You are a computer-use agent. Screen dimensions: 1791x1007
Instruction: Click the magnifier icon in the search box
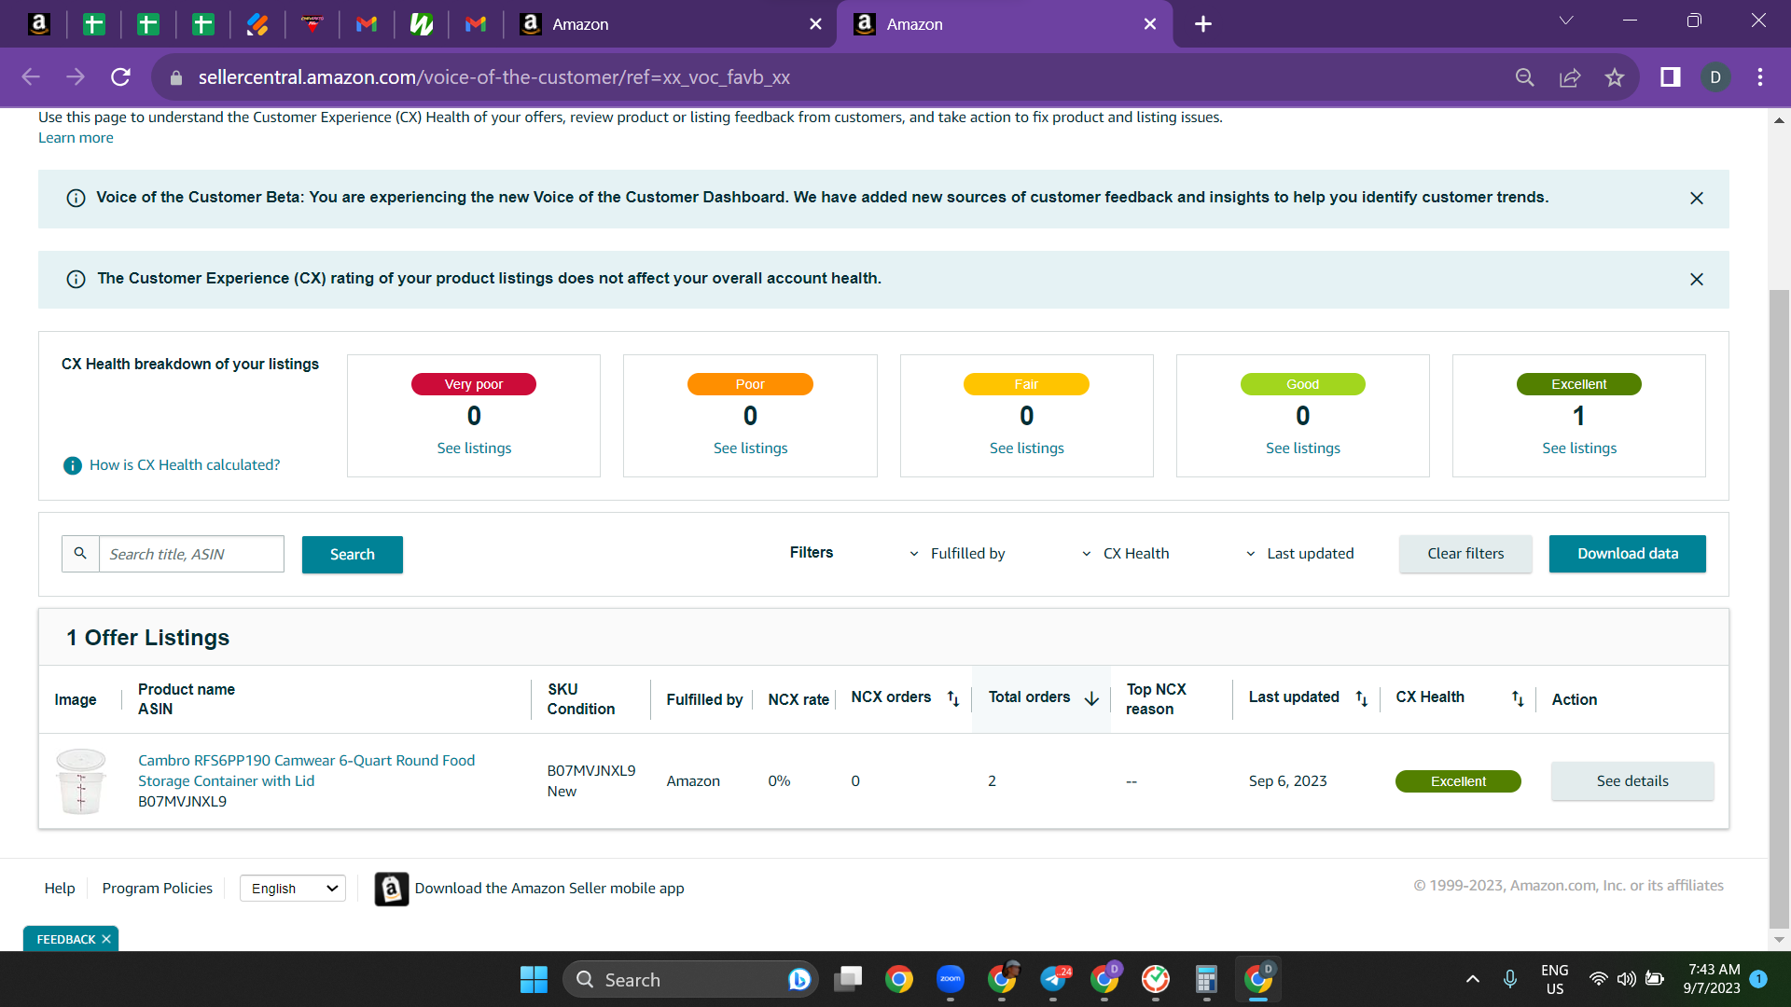(80, 554)
